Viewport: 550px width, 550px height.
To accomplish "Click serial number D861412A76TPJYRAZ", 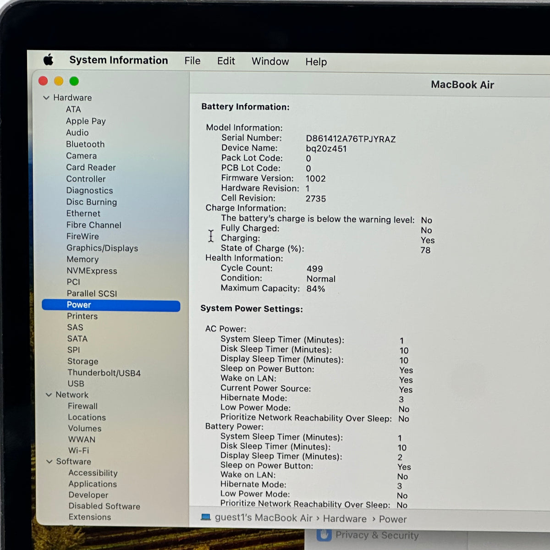I will click(351, 139).
